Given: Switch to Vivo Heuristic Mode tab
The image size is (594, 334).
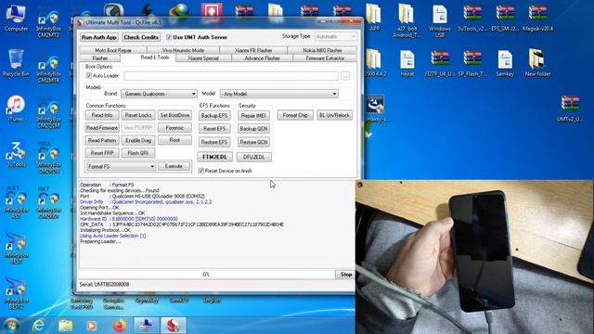Looking at the screenshot, I should tap(183, 50).
